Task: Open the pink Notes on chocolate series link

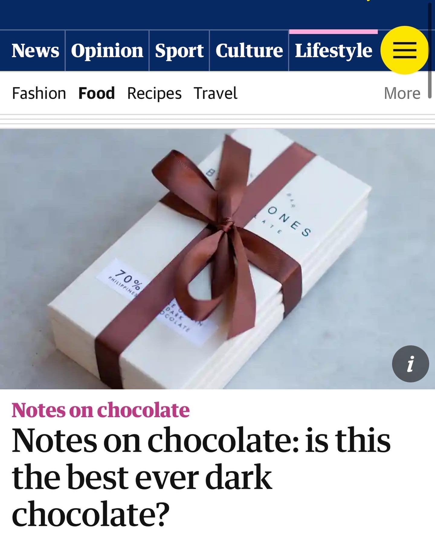Action: point(101,410)
